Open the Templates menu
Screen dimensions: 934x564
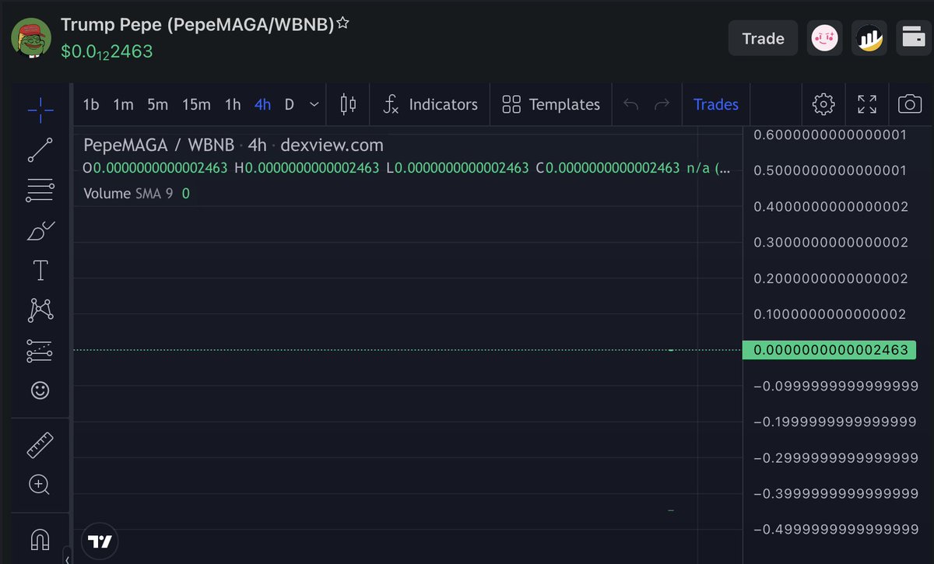tap(551, 104)
